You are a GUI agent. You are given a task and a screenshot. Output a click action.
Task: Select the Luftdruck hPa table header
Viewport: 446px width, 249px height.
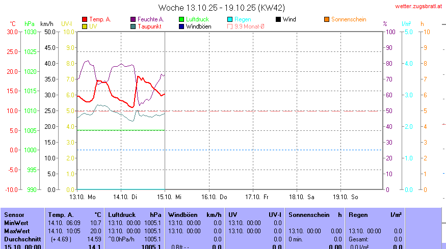pos(135,215)
